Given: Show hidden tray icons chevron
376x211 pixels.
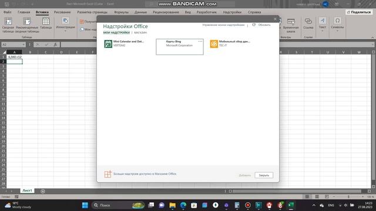Looking at the screenshot, I should point(314,205).
